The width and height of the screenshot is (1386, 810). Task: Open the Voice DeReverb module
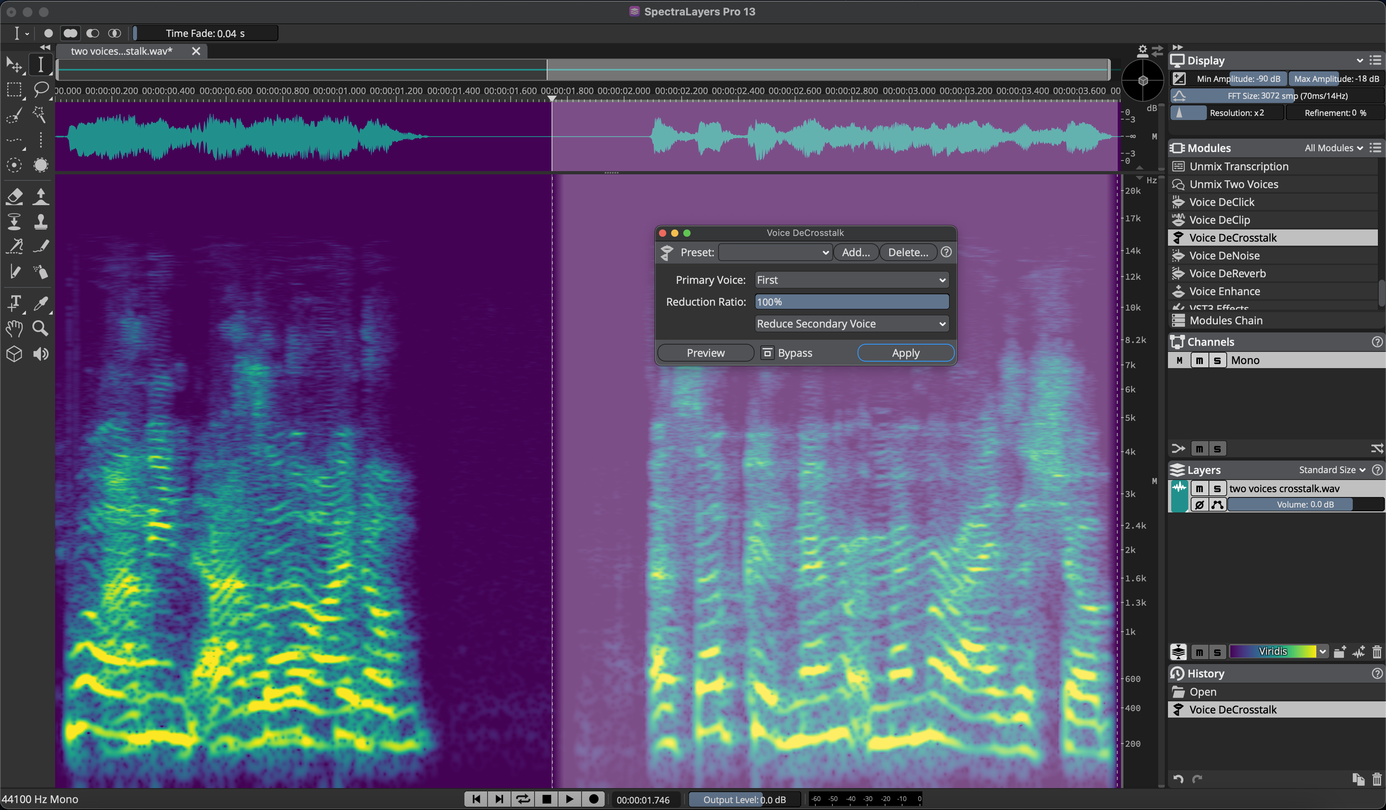1273,274
